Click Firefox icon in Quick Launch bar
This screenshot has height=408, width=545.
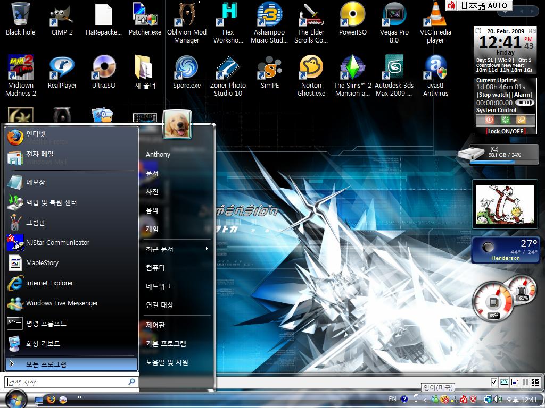[x=51, y=399]
